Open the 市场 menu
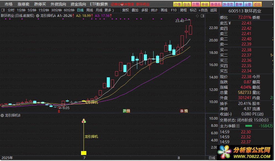The width and height of the screenshot is (275, 161). point(8,4)
